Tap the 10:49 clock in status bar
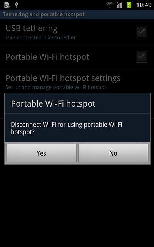The width and height of the screenshot is (154, 247). click(144, 5)
